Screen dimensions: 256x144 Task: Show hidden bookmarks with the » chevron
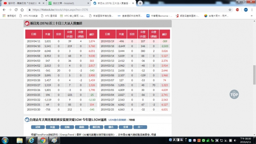(252, 16)
